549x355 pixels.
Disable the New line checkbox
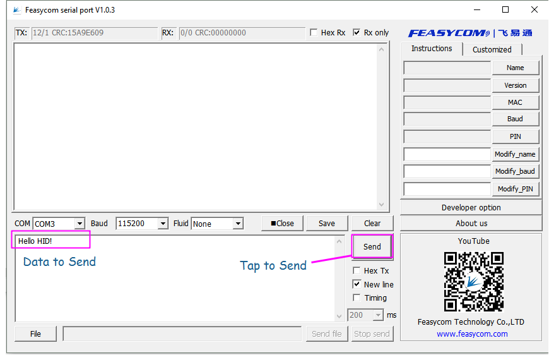coord(357,284)
